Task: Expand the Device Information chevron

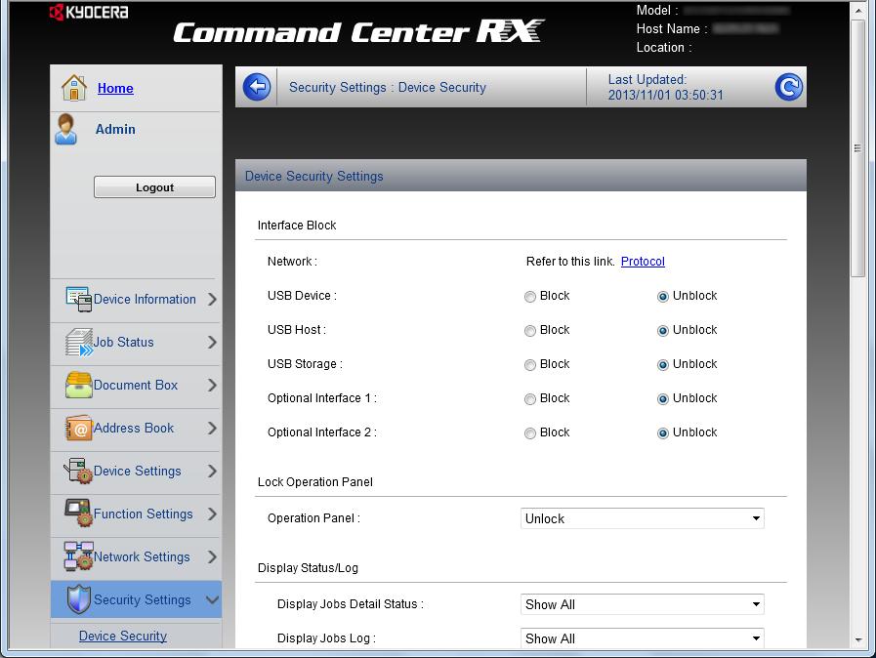Action: tap(212, 300)
